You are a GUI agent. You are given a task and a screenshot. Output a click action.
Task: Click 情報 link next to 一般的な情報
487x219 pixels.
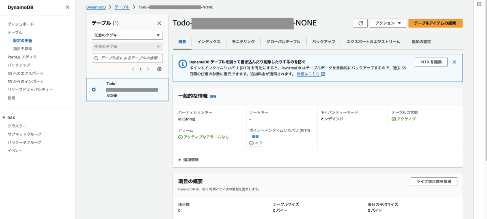213,97
